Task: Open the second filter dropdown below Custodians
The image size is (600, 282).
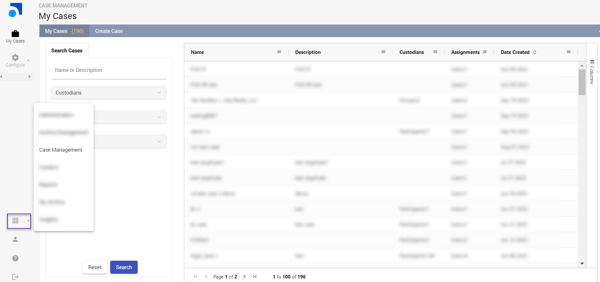Action: coord(130,117)
